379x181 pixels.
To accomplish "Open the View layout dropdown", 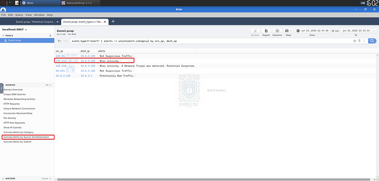I will tap(289, 31).
